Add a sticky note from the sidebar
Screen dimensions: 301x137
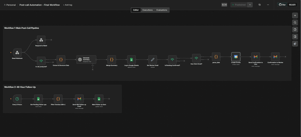pyautogui.click(x=295, y=29)
